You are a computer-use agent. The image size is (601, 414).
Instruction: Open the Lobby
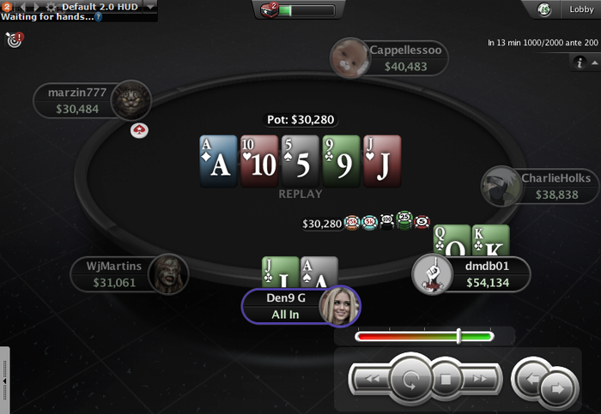581,9
